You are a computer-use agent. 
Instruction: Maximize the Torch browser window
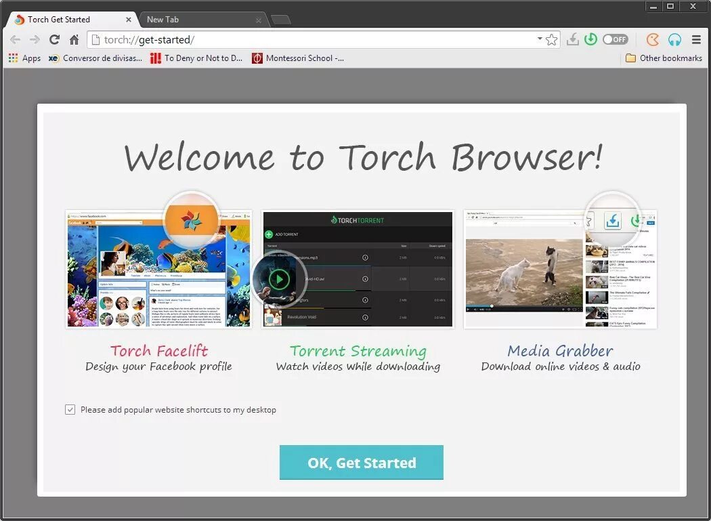point(670,6)
